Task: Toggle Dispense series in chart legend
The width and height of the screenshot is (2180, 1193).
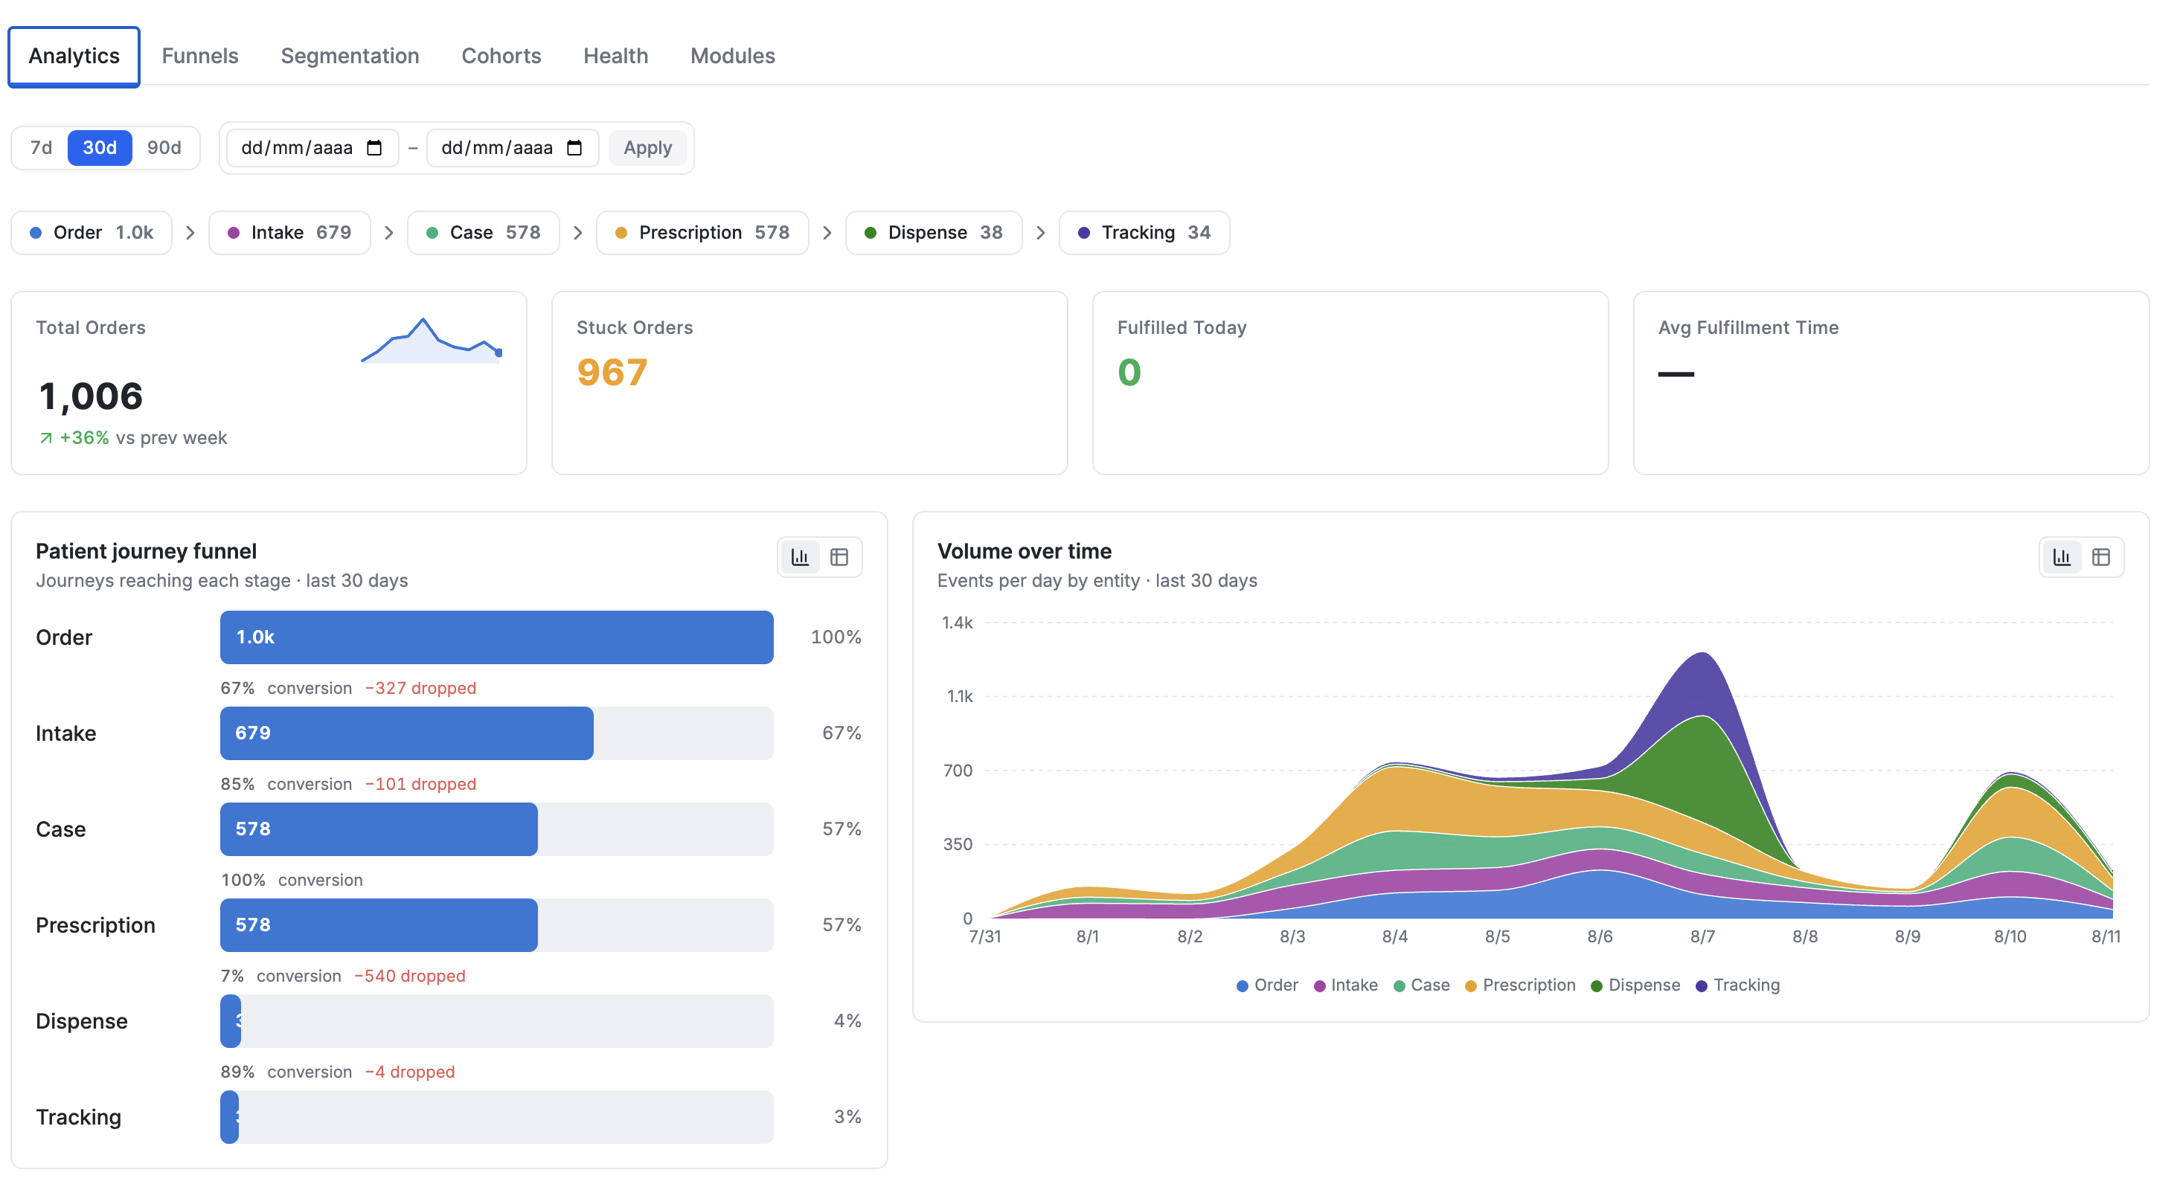Action: [x=1635, y=985]
